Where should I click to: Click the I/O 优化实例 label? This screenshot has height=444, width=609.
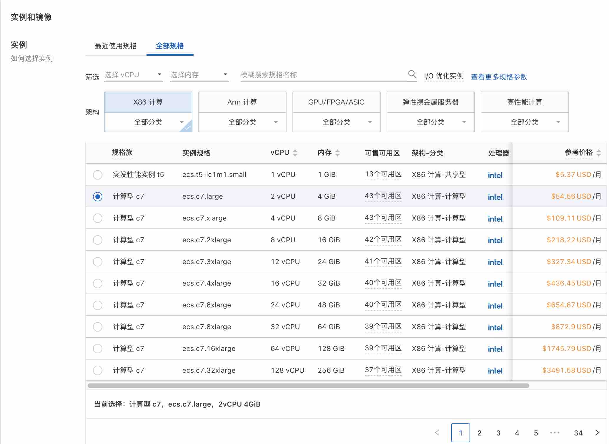pyautogui.click(x=444, y=76)
